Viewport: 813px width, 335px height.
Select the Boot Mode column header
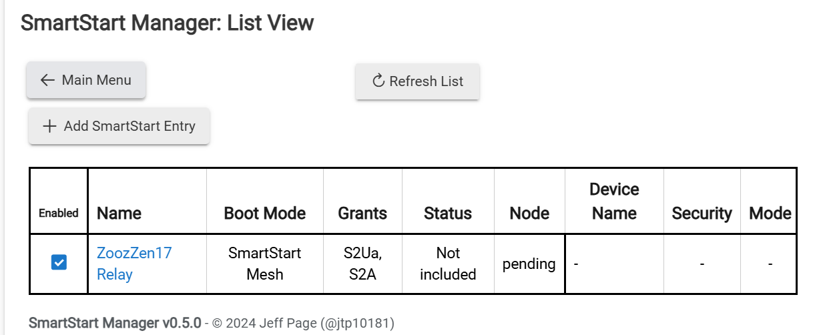[264, 214]
